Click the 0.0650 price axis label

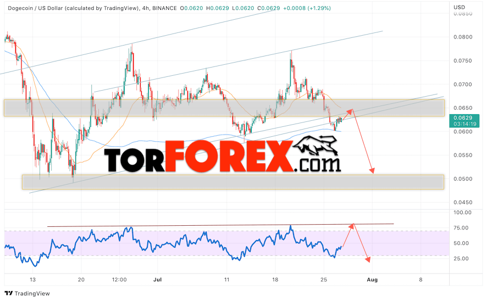click(463, 108)
